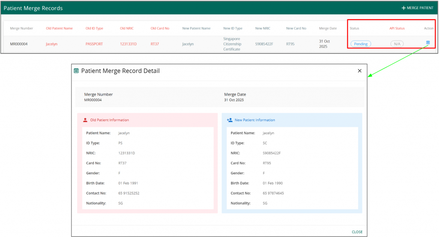Open the view detail icon in Action column
The image size is (439, 237).
[427, 42]
